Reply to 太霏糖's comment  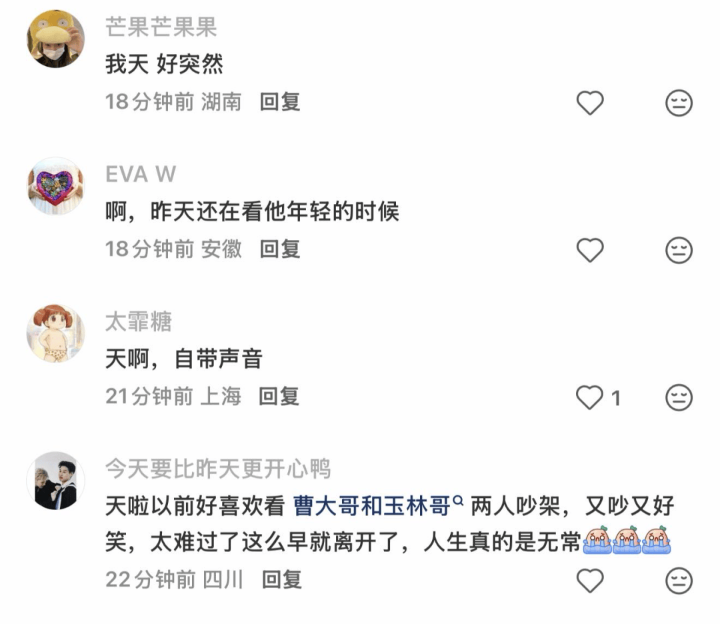[279, 396]
